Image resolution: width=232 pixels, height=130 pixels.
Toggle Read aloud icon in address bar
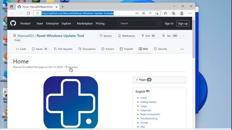[x=150, y=13]
